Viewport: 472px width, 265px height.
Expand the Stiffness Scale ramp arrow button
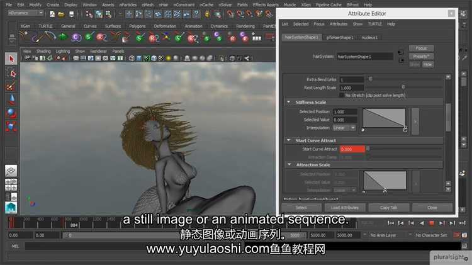(415, 121)
